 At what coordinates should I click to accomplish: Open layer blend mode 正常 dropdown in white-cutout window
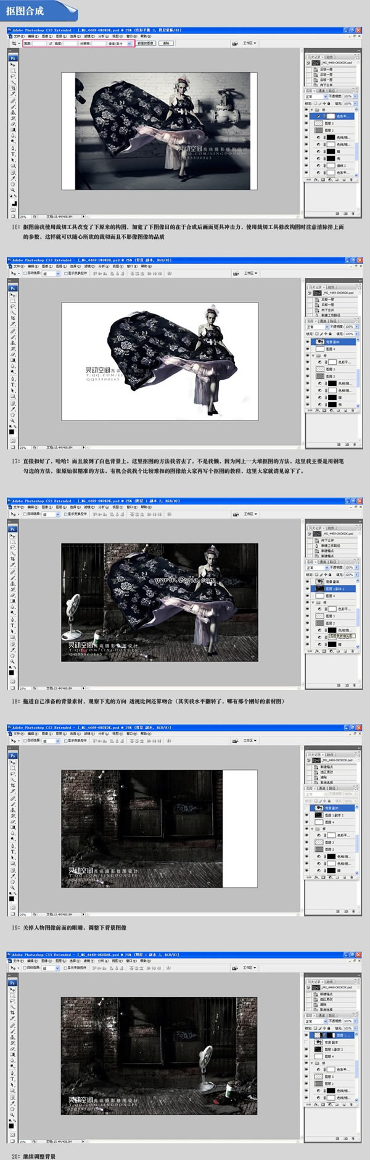[317, 327]
